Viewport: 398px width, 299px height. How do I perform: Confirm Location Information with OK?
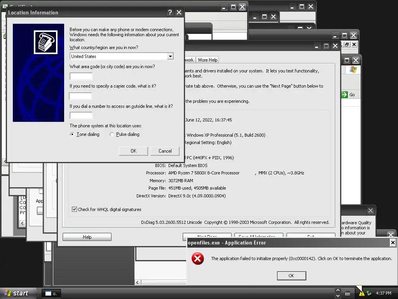coord(134,151)
